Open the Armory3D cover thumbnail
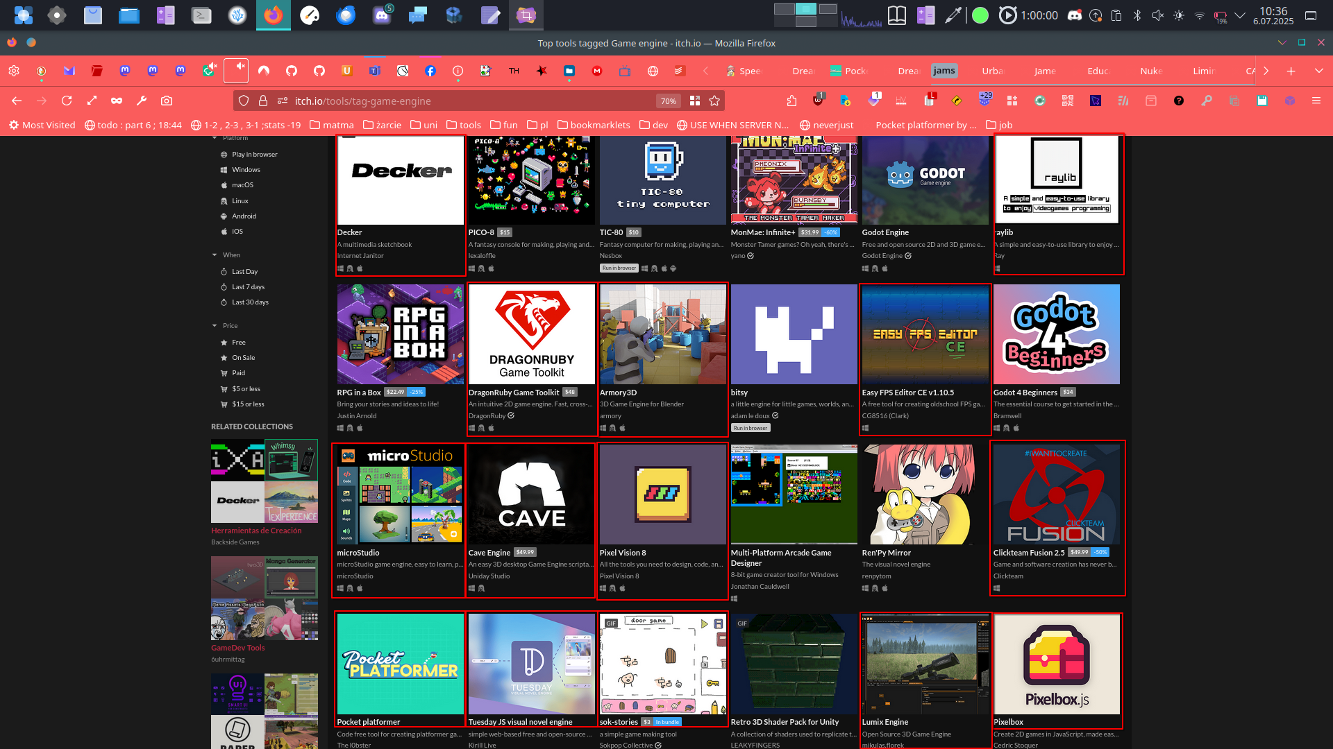Image resolution: width=1333 pixels, height=749 pixels. pyautogui.click(x=663, y=334)
